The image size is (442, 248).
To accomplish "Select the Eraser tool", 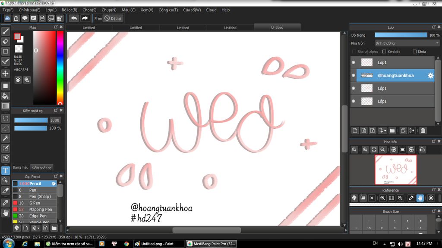I will click(6, 41).
